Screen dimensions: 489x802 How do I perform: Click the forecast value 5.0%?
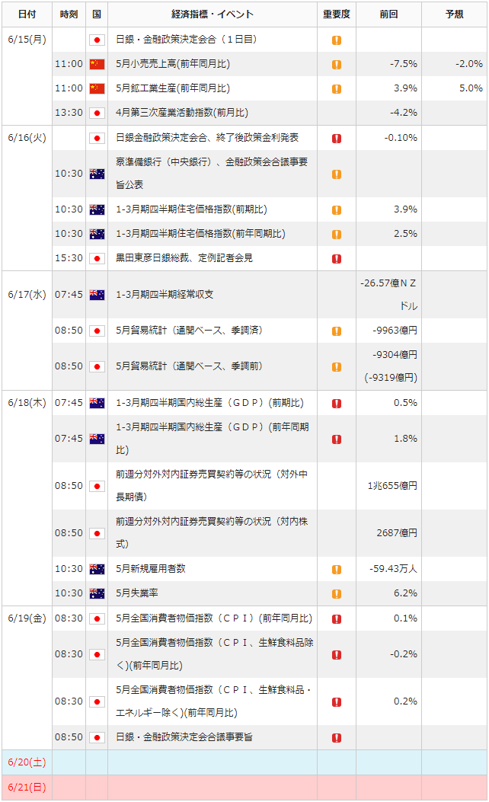coord(471,88)
